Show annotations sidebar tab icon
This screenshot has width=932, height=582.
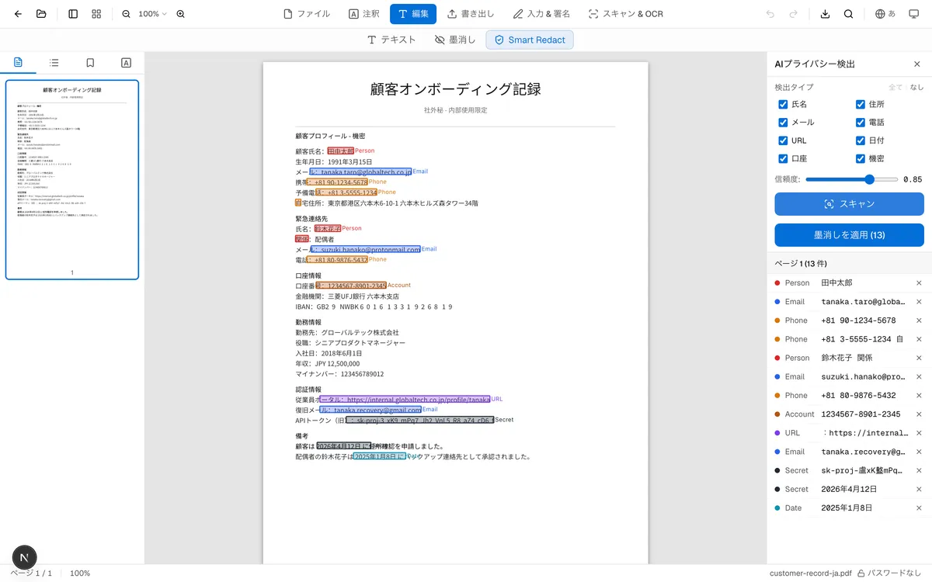coord(126,63)
